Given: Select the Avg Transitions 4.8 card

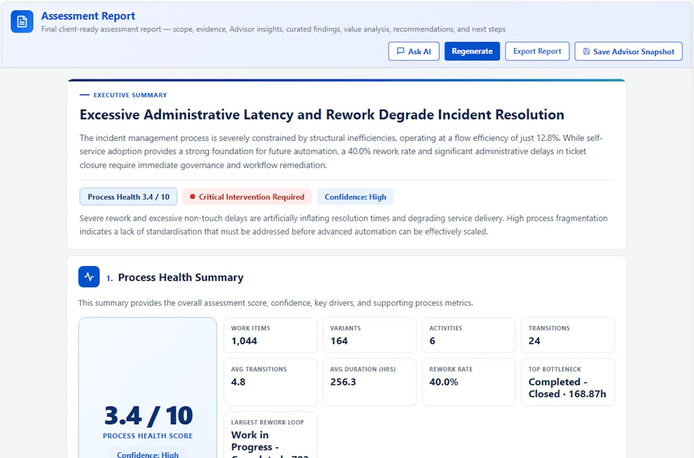Looking at the screenshot, I should (271, 382).
